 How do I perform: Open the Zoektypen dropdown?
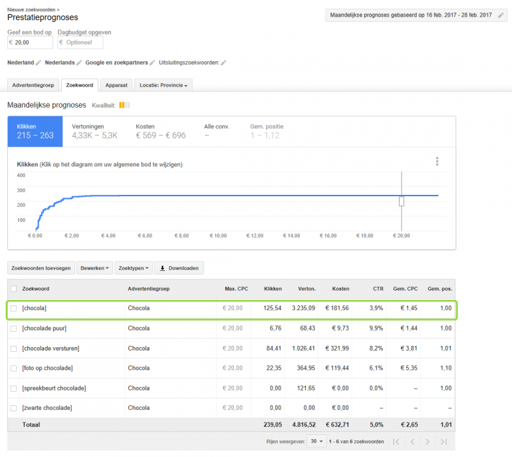tap(133, 268)
